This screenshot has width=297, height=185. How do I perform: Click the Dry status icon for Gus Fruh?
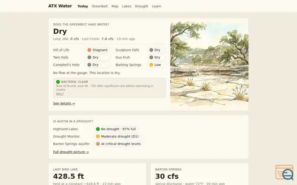151,57
